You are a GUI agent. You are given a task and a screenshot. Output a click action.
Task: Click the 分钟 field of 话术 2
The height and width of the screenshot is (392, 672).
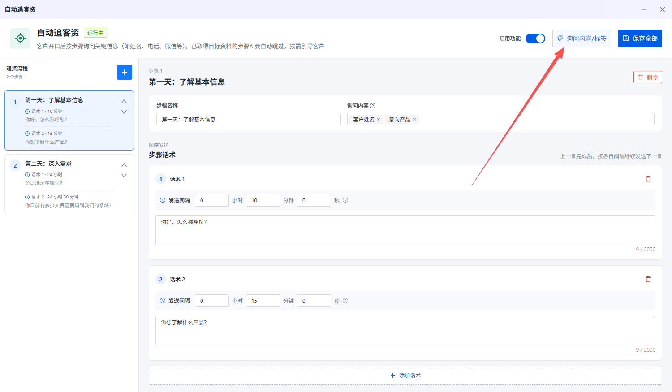(x=263, y=301)
